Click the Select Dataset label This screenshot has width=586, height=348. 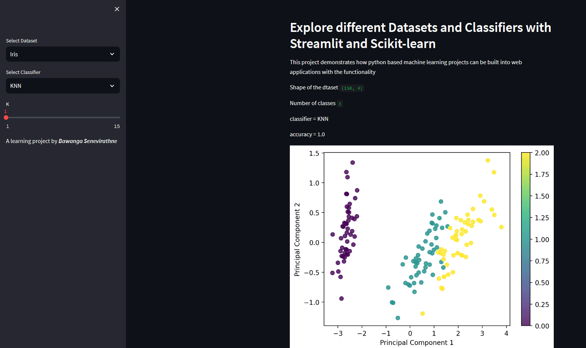click(21, 41)
